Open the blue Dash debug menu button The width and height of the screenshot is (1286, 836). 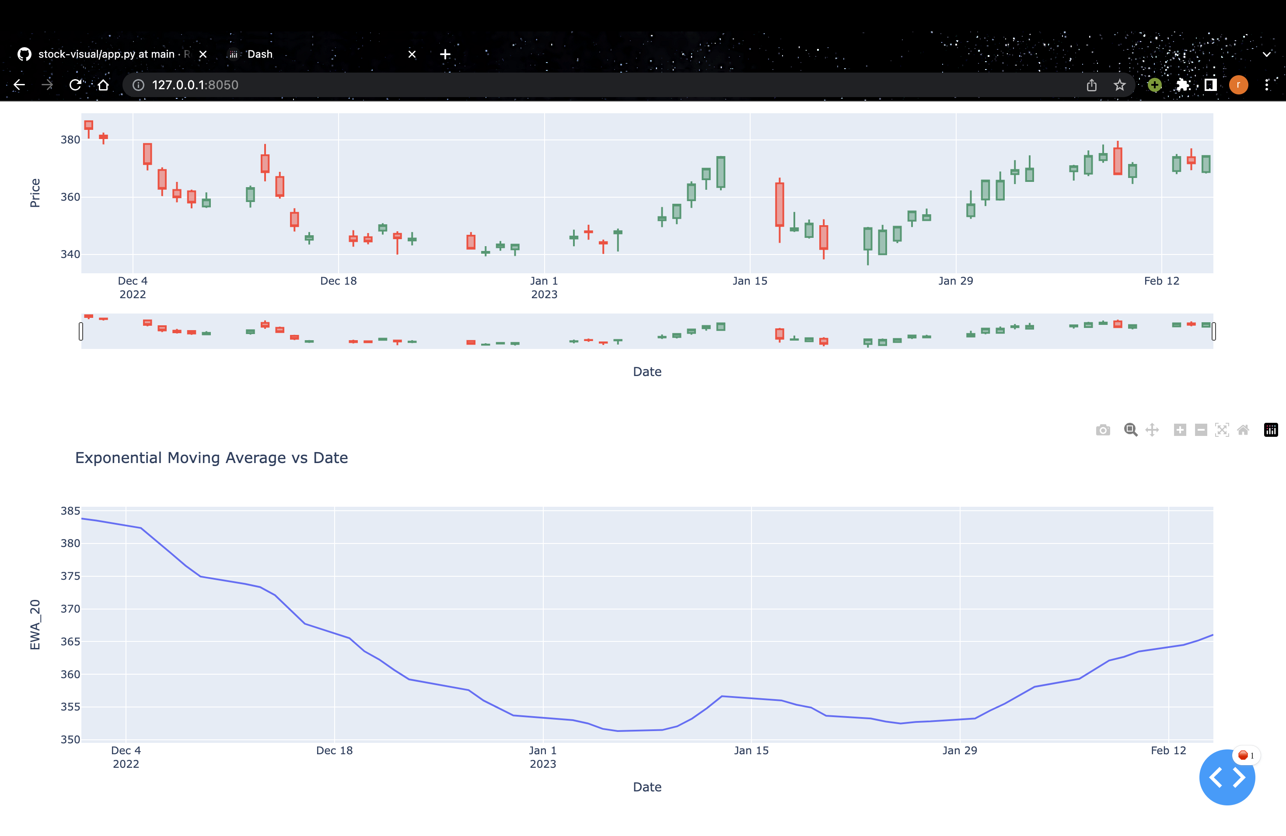(x=1227, y=778)
